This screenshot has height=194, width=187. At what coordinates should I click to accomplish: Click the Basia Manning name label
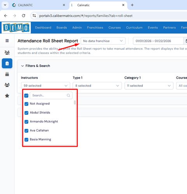pyautogui.click(x=41, y=139)
